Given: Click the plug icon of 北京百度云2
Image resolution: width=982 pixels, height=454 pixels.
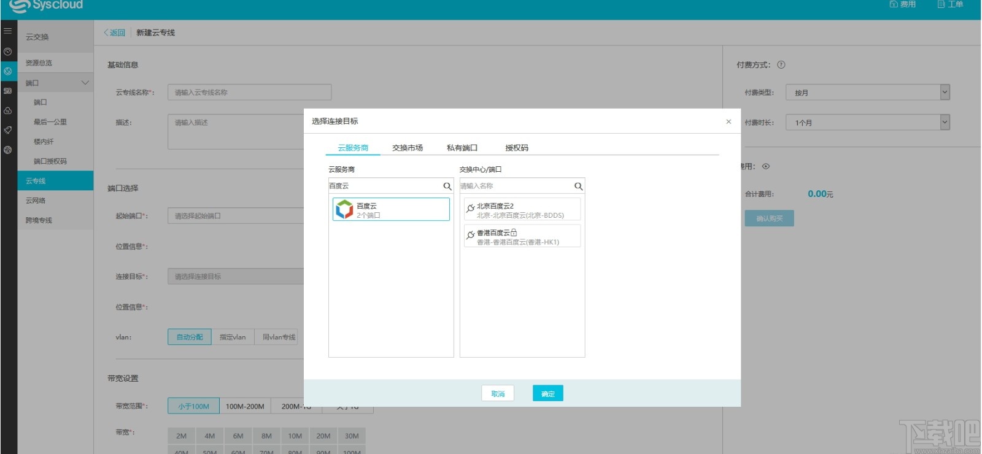Looking at the screenshot, I should pos(471,209).
